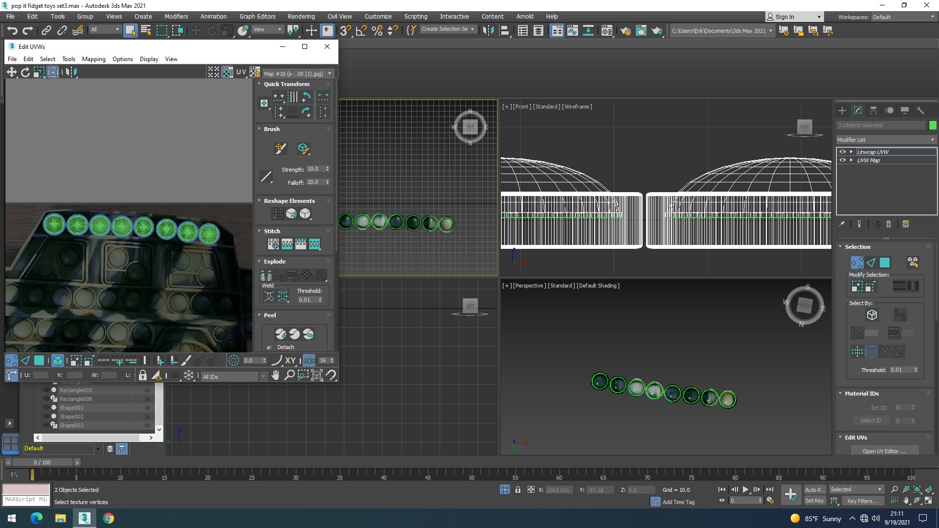Open the Utilities command panel tab
Image resolution: width=939 pixels, height=528 pixels.
click(920, 110)
